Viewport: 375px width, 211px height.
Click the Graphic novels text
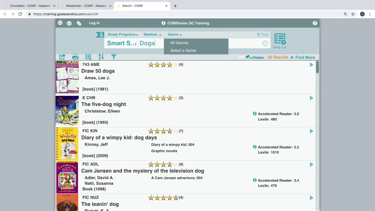pos(164,151)
